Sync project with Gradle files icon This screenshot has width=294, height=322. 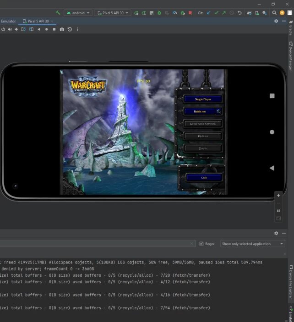coord(249,13)
